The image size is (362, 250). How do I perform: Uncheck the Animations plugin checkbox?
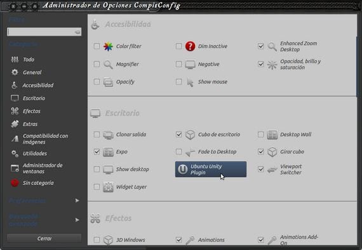tap(178, 240)
